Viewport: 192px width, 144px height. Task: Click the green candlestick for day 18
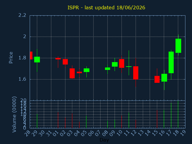178,46
